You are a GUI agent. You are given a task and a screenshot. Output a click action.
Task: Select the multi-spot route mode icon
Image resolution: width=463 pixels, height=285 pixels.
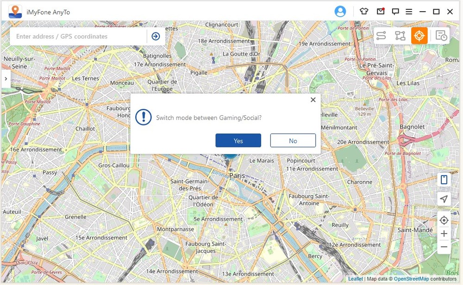click(x=400, y=36)
